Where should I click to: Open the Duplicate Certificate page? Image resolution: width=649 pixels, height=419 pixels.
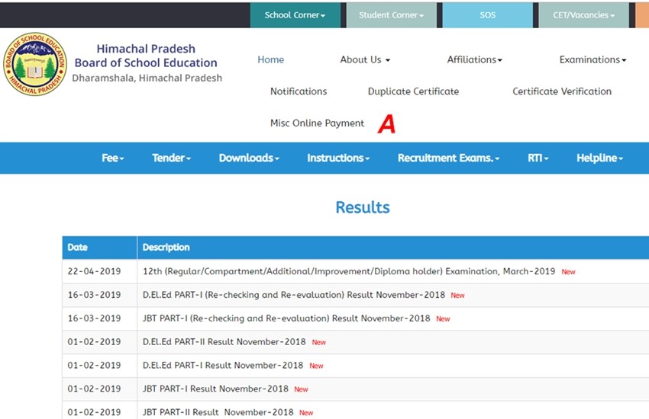click(413, 91)
